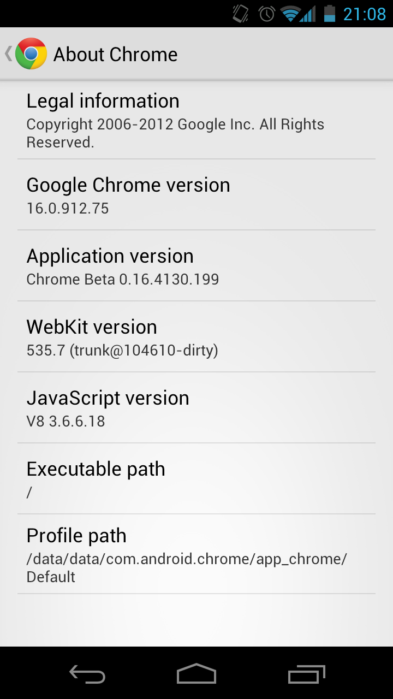Tap the alarm clock status icon

[x=266, y=14]
